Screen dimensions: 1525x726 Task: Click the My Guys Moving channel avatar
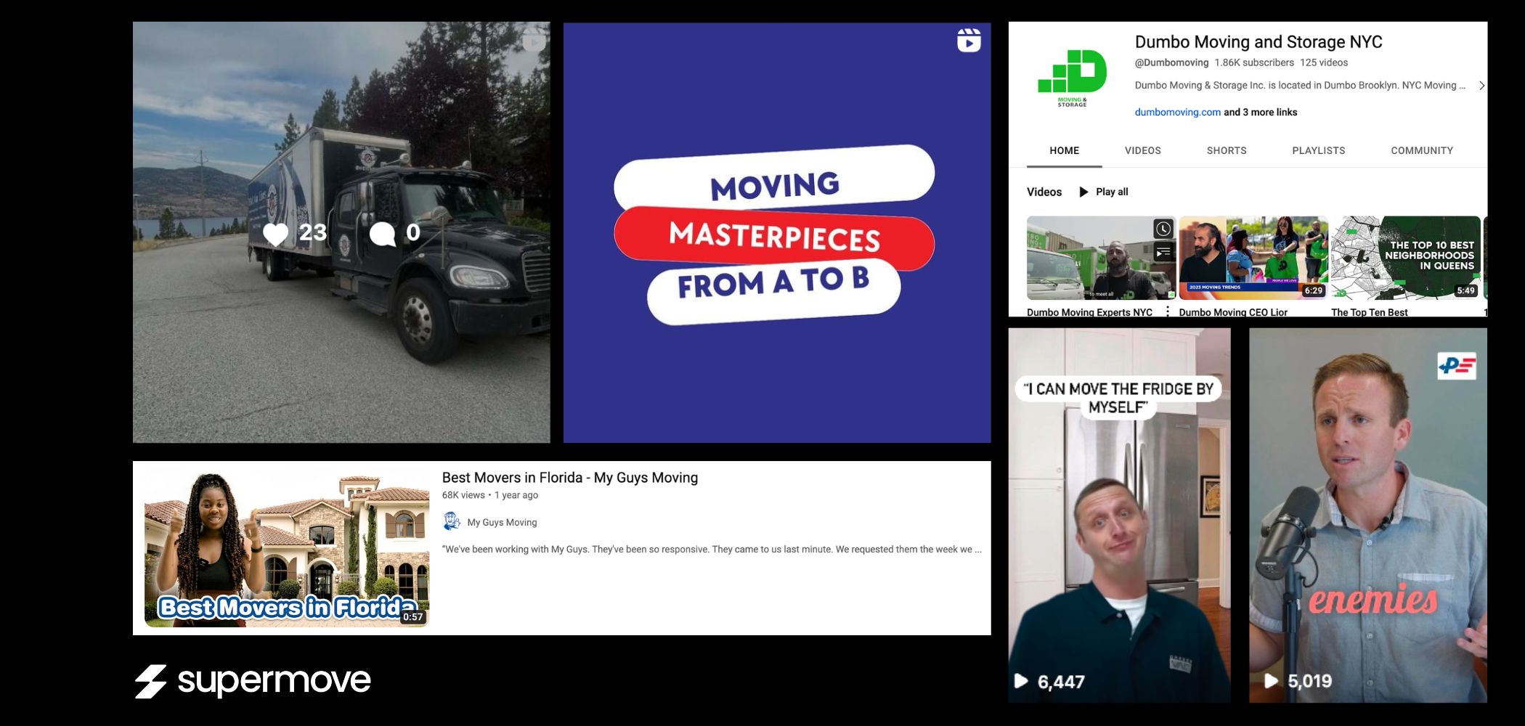(x=452, y=521)
